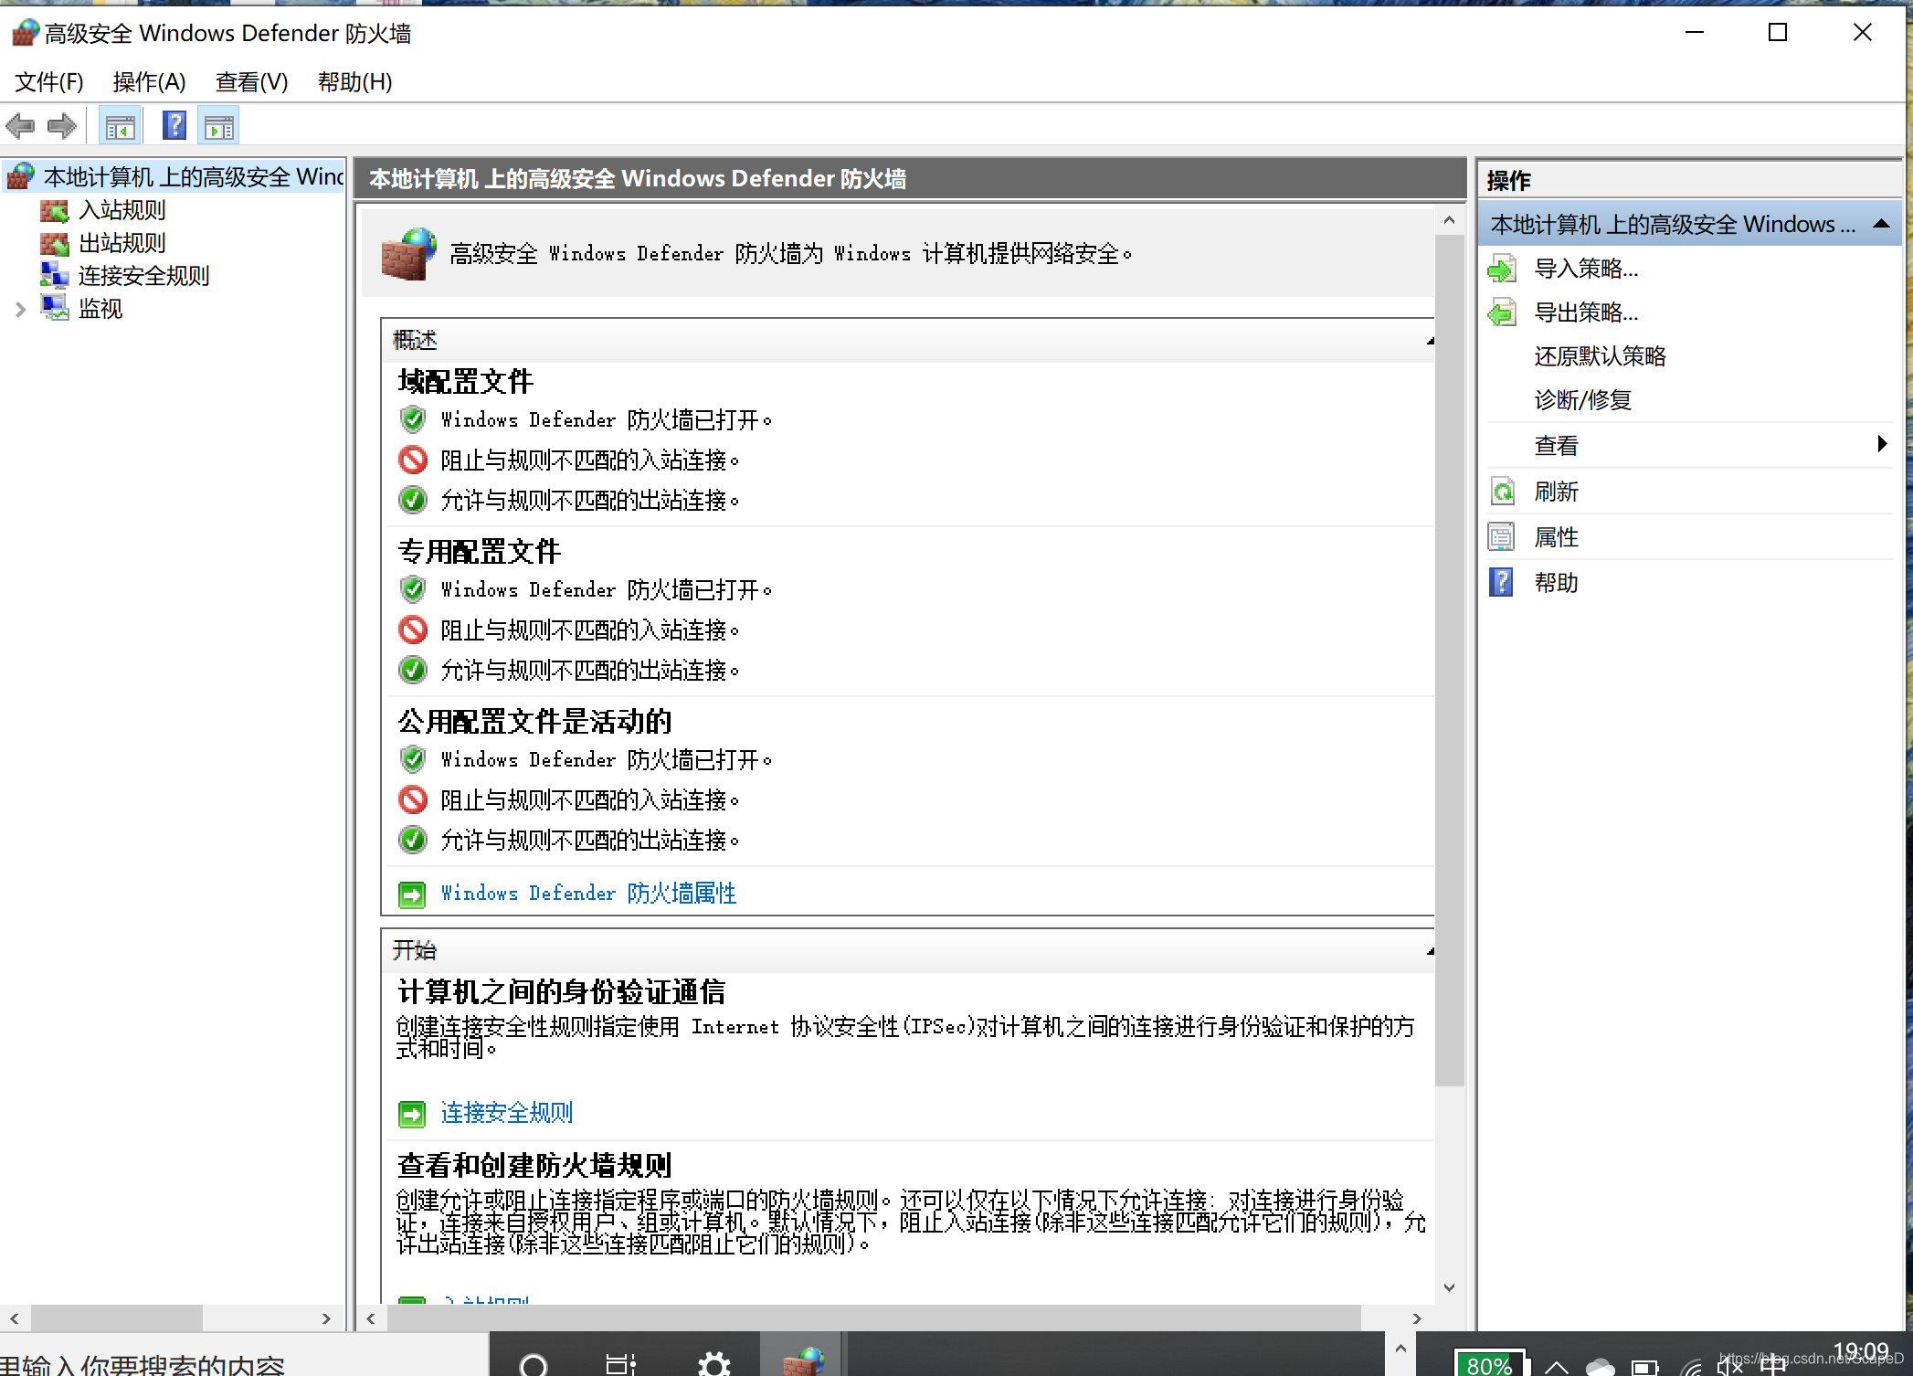Viewport: 1913px width, 1376px height.
Task: Click the show/hide console tree icon
Action: tap(120, 127)
